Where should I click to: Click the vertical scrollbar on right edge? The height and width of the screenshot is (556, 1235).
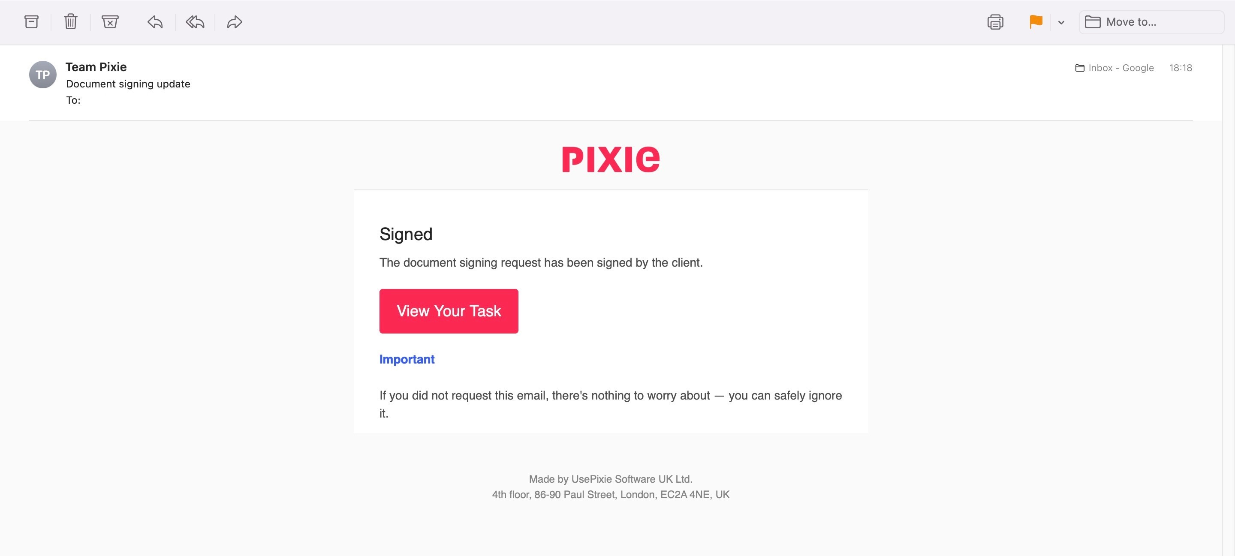pos(1228,301)
